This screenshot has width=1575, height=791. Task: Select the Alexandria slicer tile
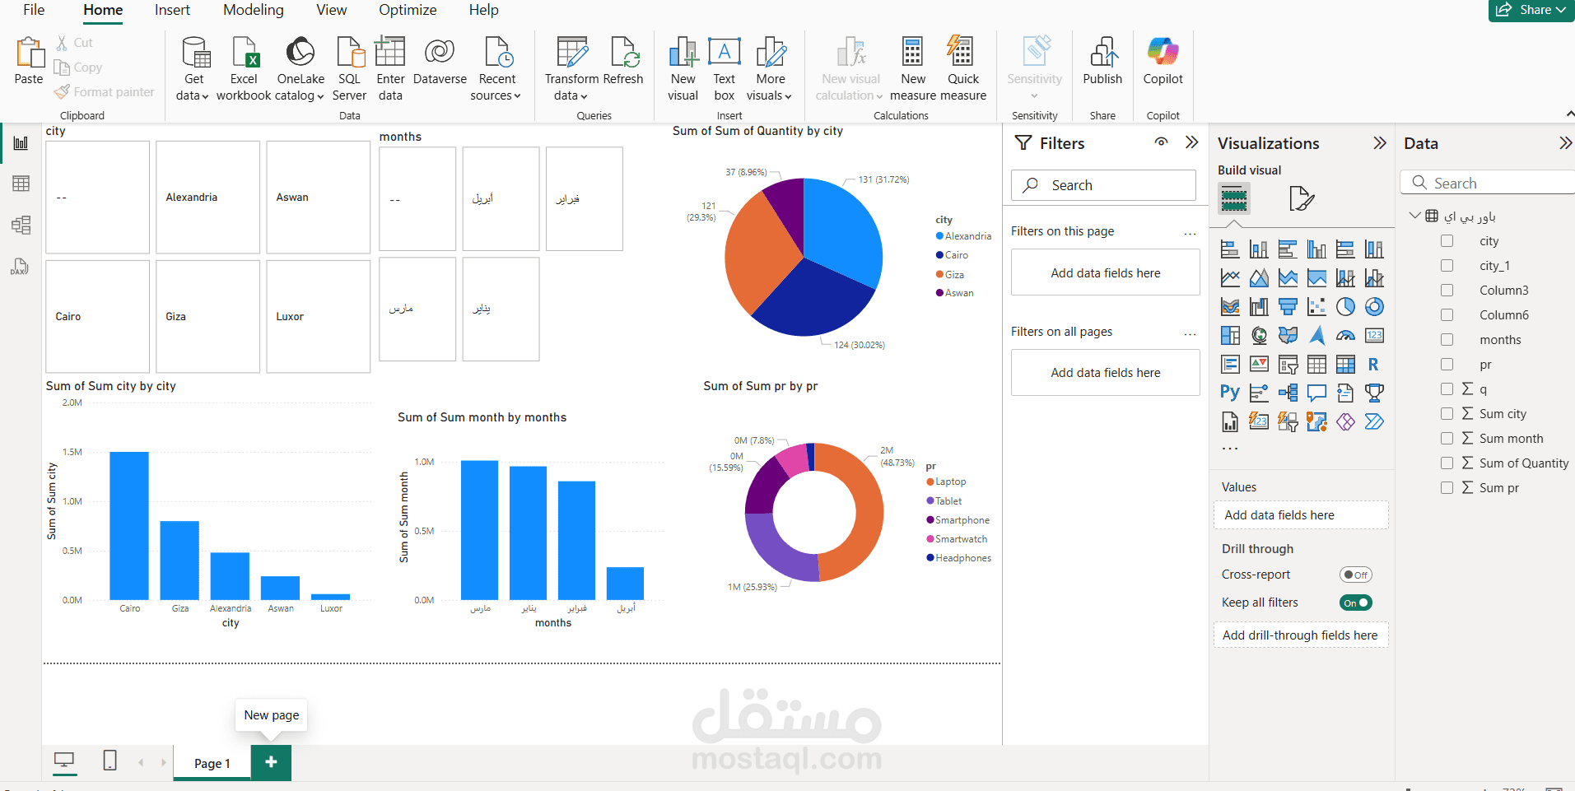tap(207, 198)
